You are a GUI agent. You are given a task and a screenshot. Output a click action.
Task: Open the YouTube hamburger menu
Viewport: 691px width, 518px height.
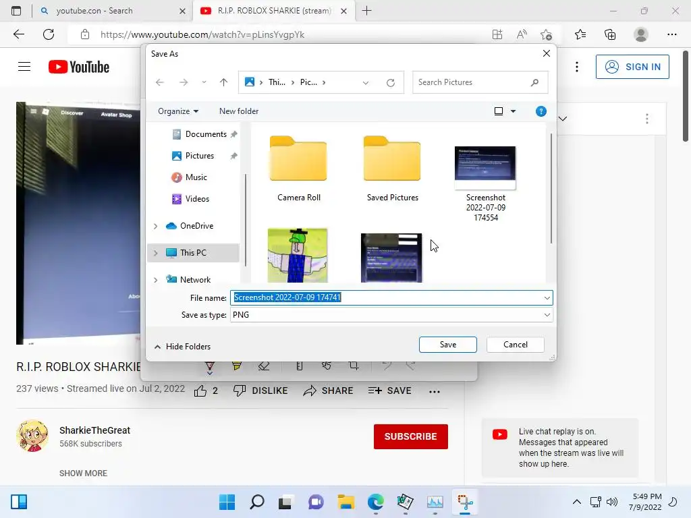click(24, 67)
